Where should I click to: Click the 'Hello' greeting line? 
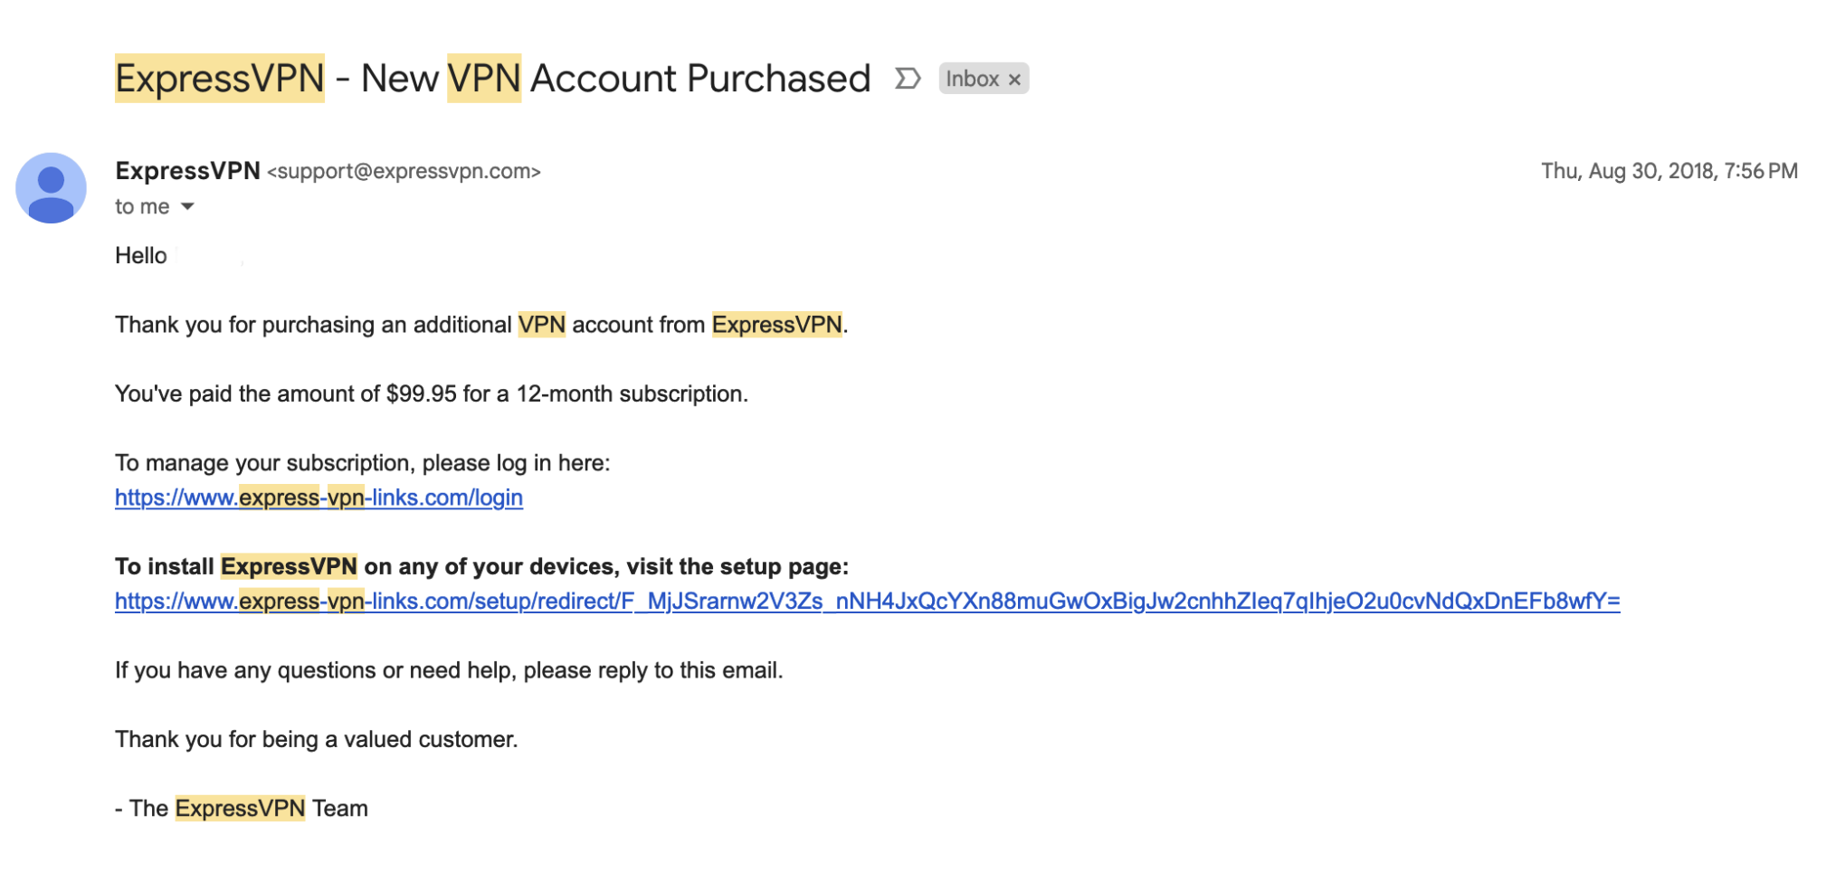point(141,256)
